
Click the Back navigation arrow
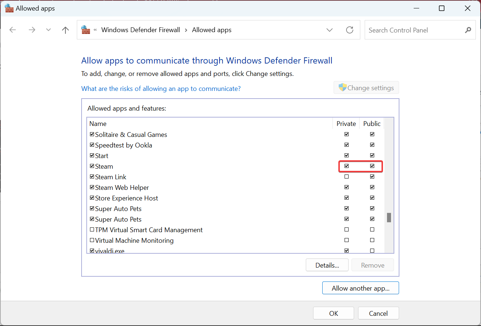point(13,30)
